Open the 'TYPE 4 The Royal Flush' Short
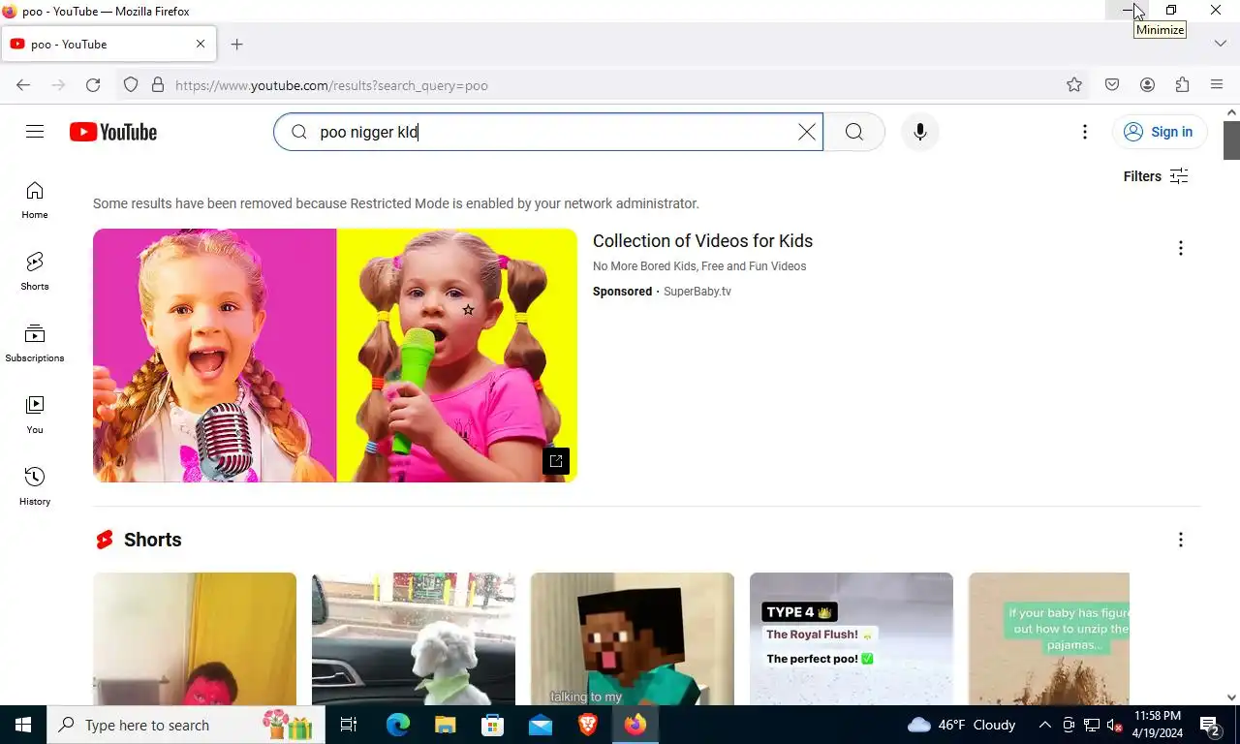Image resolution: width=1240 pixels, height=744 pixels. 852,638
